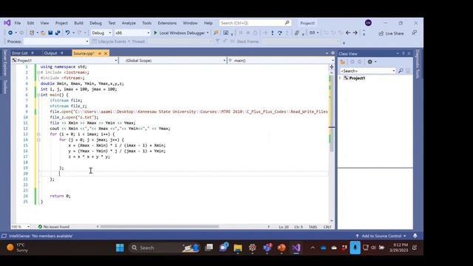
Task: Open the Server Explorer side tab
Action: (5, 63)
